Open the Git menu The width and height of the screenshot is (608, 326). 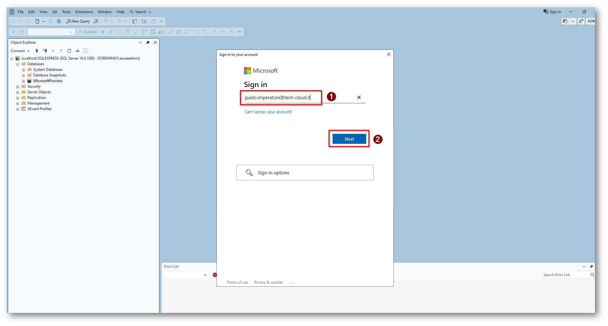coord(55,12)
